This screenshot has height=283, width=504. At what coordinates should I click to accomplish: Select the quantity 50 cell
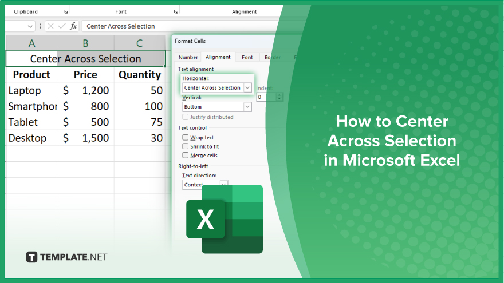140,90
